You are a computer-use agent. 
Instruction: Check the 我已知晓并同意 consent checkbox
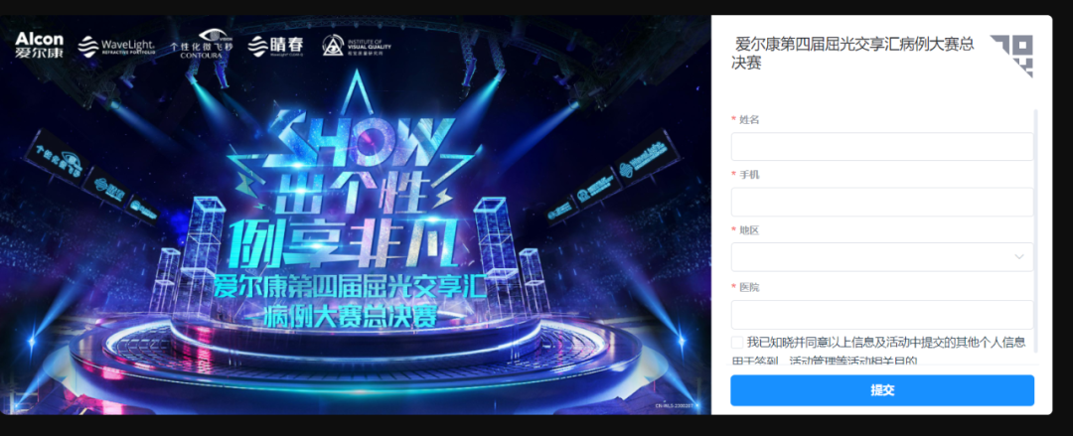[737, 343]
